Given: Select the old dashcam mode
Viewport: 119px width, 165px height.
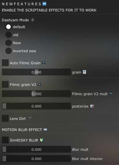Looking at the screenshot, I should 8,35.
